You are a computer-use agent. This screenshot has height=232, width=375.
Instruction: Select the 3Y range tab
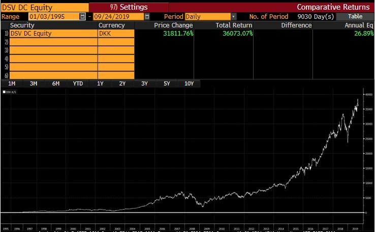(x=144, y=83)
